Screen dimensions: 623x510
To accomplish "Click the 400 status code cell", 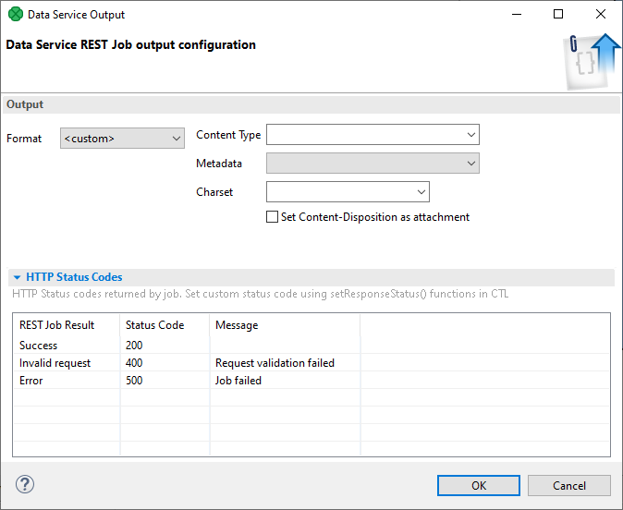I will [x=134, y=363].
